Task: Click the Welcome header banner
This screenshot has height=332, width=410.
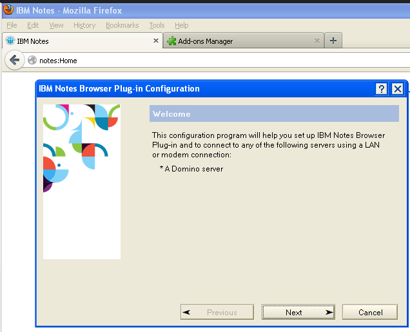Action: point(274,113)
